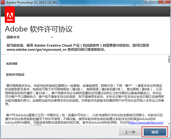Click the scrollbar up arrow

pyautogui.click(x=169, y=56)
